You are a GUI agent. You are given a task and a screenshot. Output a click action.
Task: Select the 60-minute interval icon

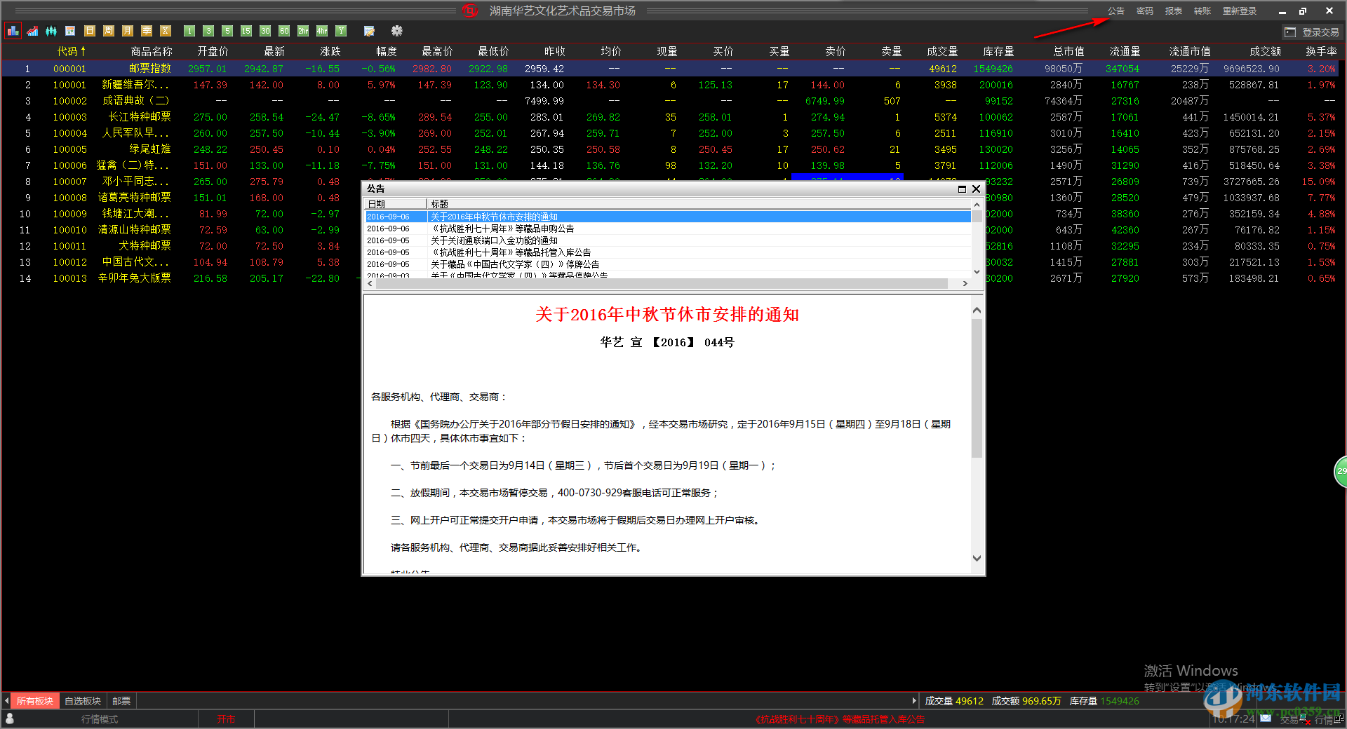283,31
